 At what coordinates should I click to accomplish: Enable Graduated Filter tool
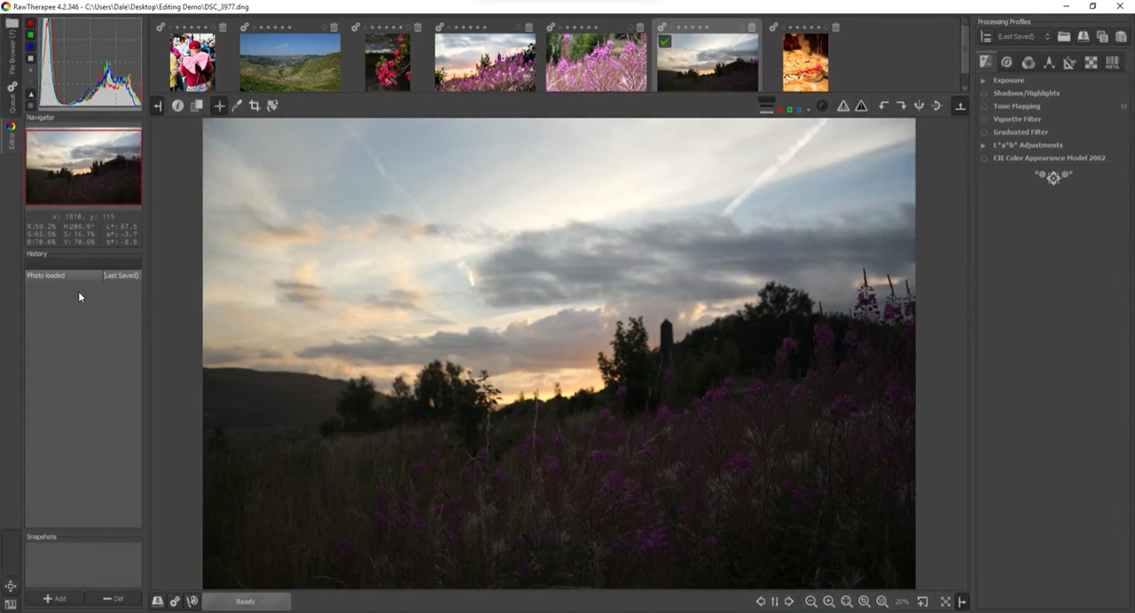tap(983, 132)
